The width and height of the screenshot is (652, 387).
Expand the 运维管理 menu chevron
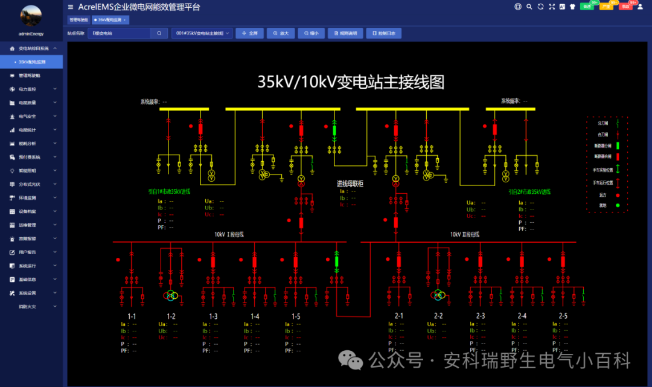(55, 225)
